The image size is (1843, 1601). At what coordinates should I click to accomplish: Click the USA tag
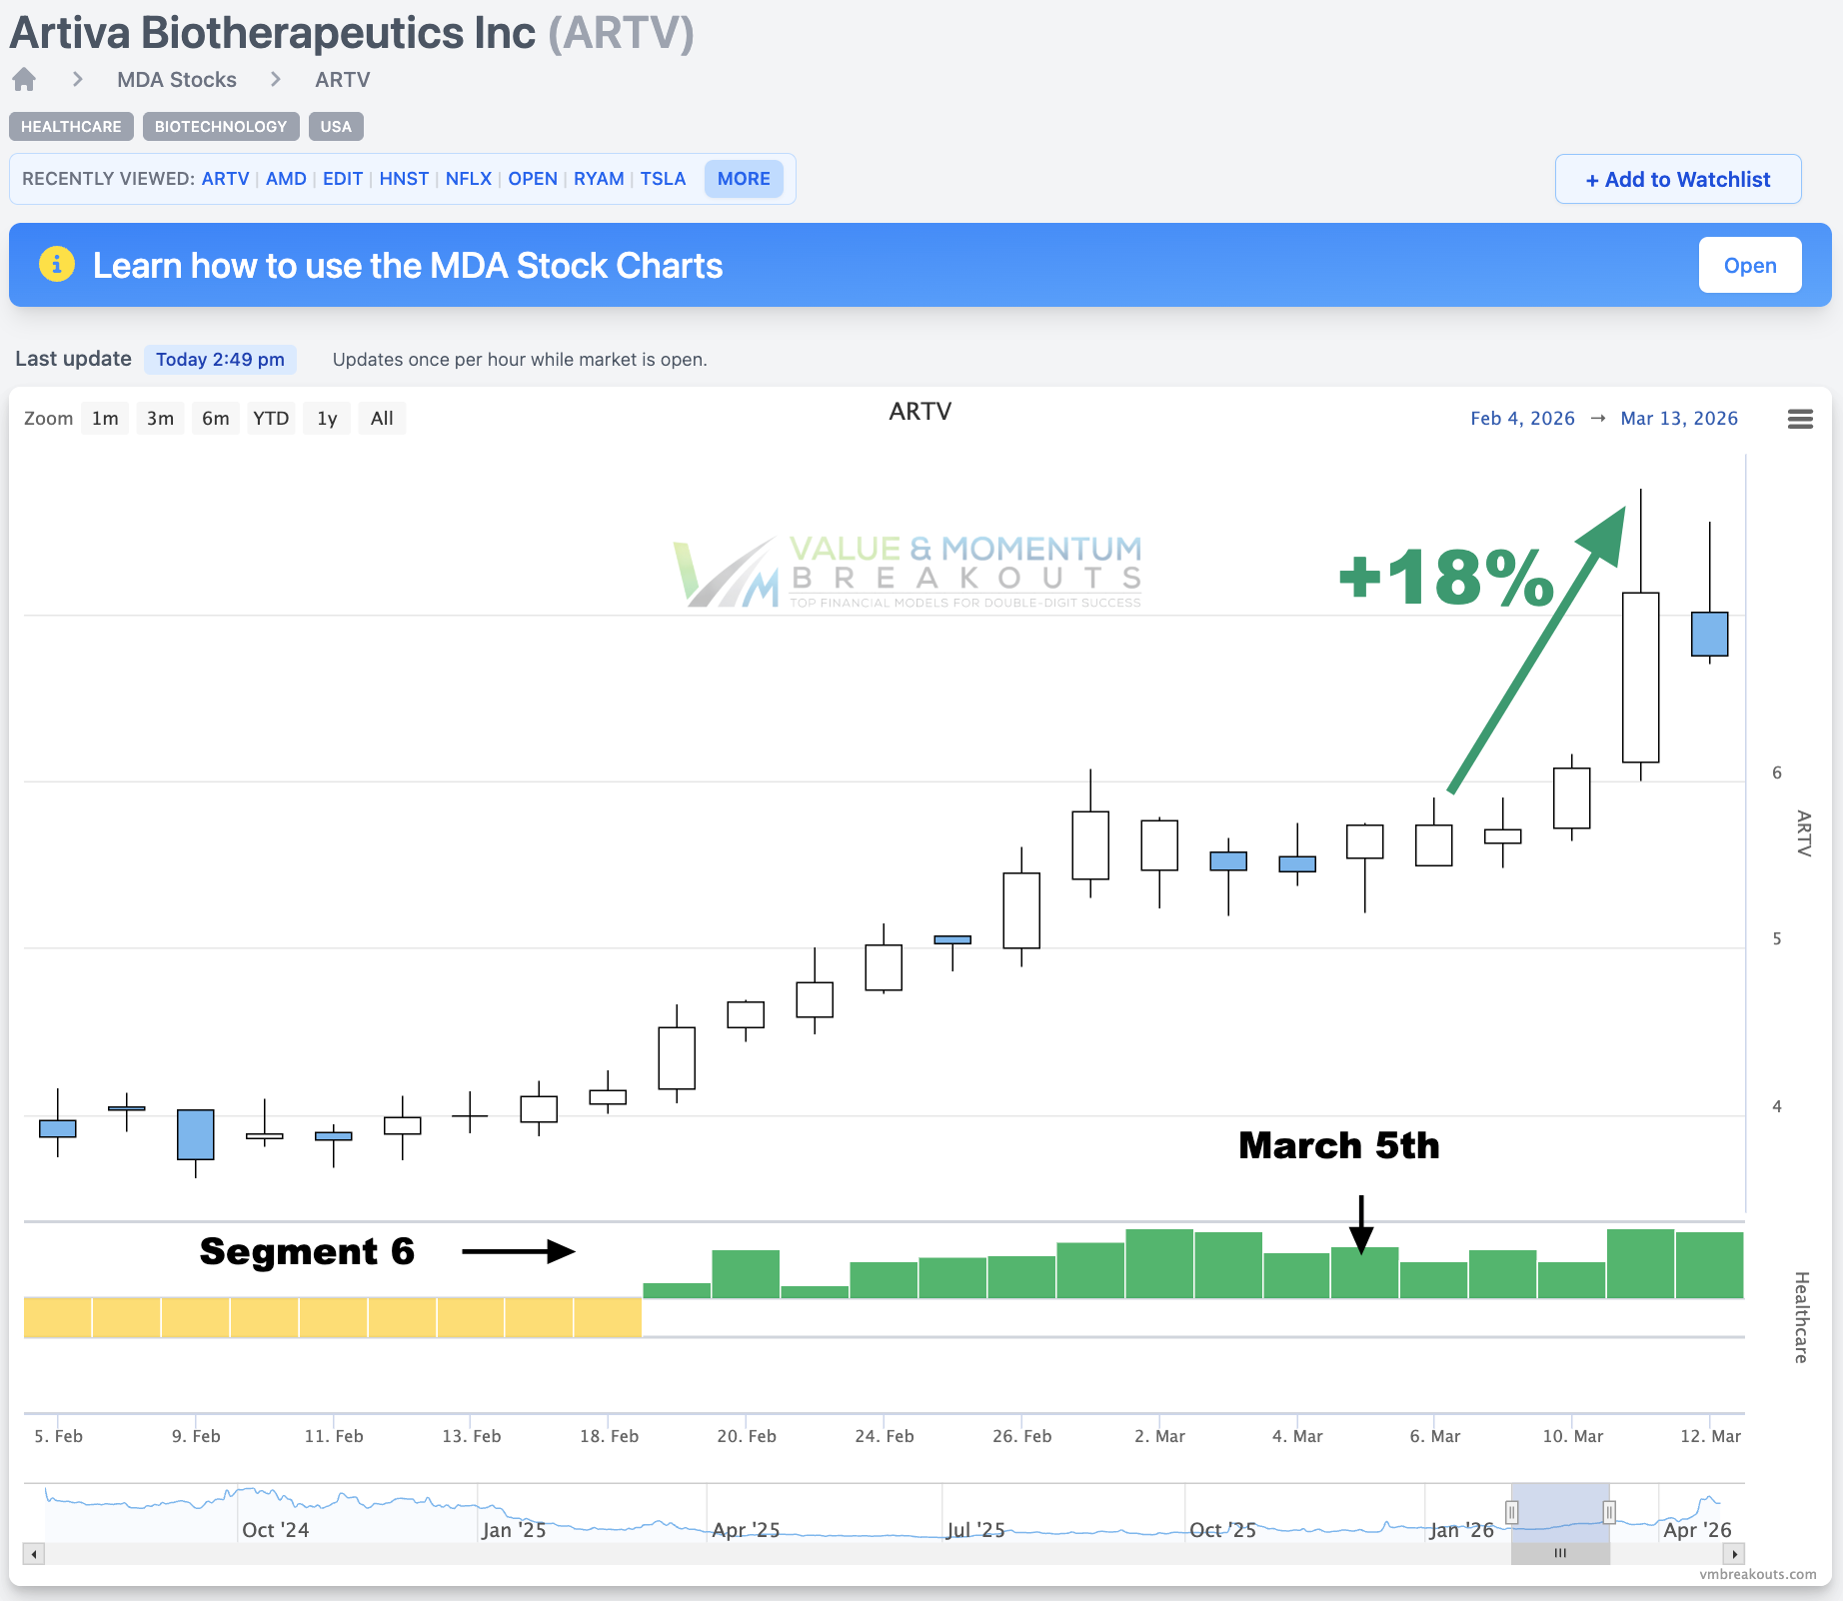point(336,127)
